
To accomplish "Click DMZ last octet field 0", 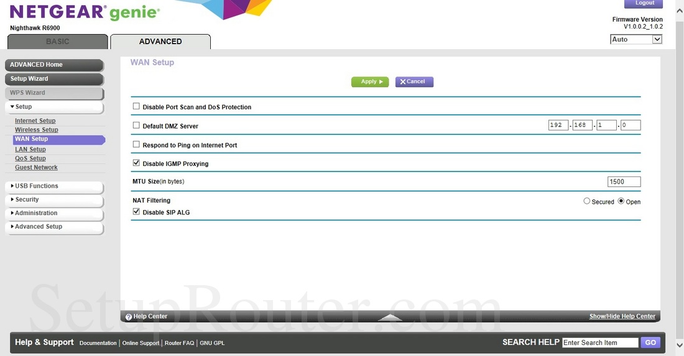I will coord(631,125).
